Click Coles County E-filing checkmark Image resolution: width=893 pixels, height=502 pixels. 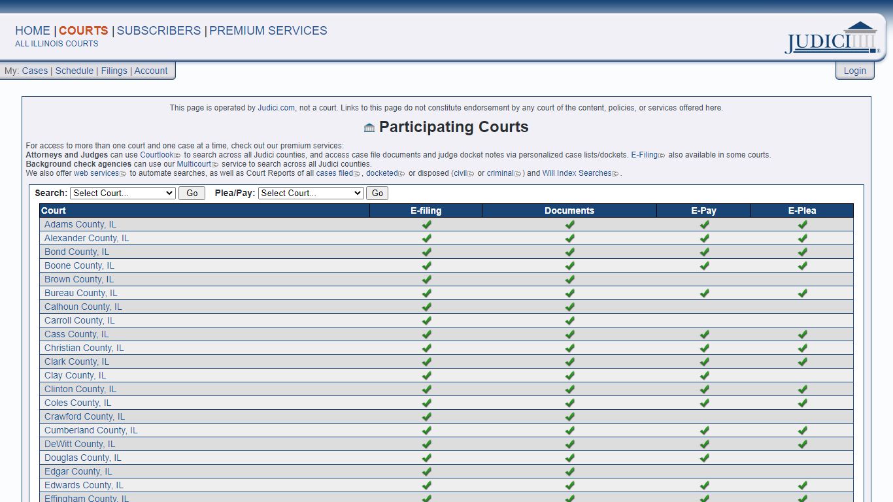426,403
